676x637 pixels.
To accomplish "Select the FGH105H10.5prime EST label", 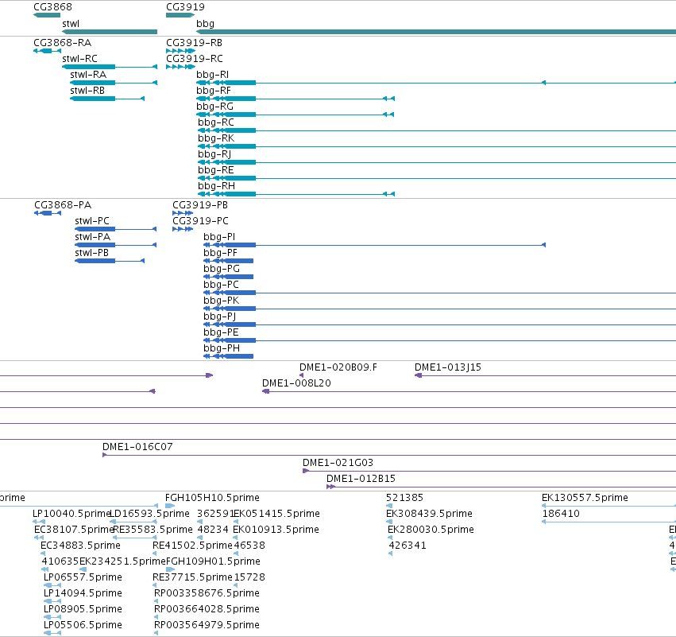I will (x=213, y=498).
